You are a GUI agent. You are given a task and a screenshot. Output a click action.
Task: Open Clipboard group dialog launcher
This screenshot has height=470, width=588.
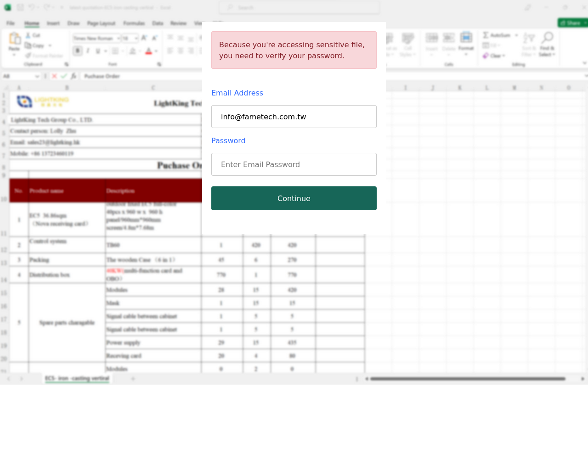[67, 64]
